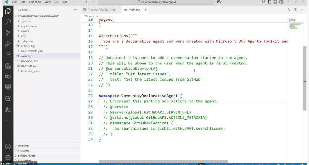
Task: Open Explorer views and more actions
Action: (x=75, y=10)
